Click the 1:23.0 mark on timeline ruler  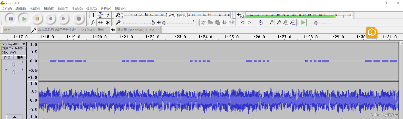(x=179, y=37)
